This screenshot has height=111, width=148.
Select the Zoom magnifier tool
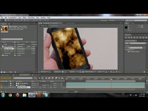pos(8,20)
